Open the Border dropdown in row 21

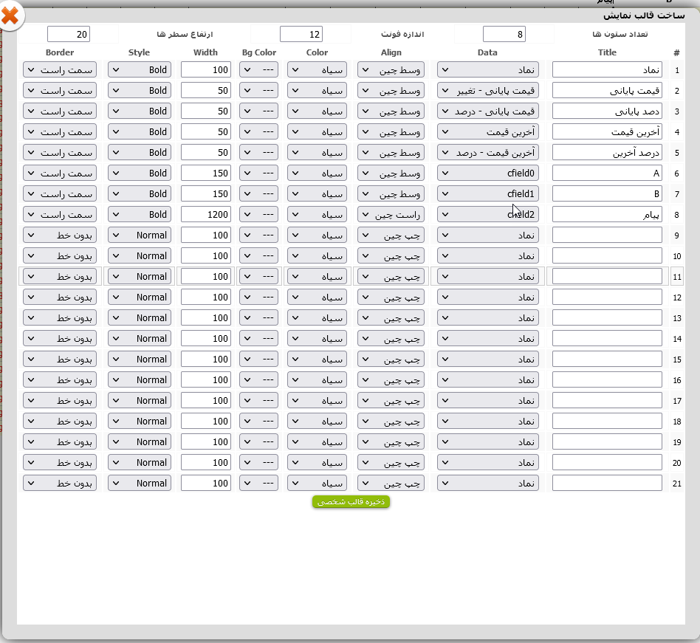click(60, 483)
